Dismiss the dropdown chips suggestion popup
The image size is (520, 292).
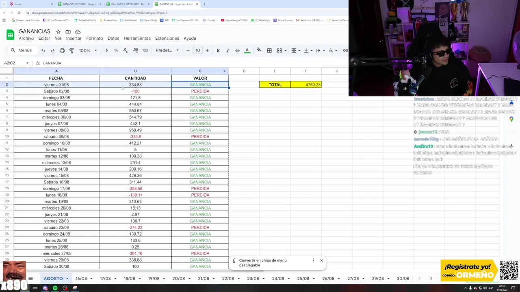321,260
